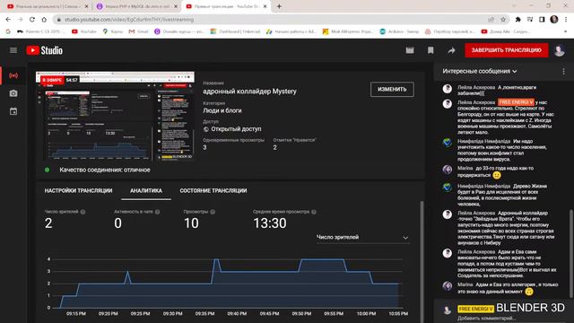Click average watch time value 13:30

pyautogui.click(x=270, y=223)
